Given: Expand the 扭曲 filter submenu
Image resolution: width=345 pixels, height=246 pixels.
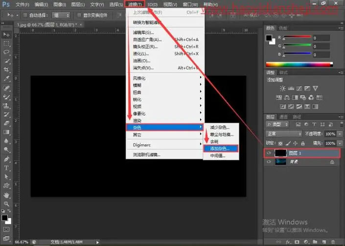Looking at the screenshot, I should [x=165, y=92].
